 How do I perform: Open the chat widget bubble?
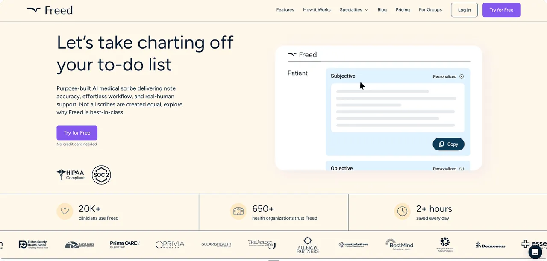coord(535,252)
